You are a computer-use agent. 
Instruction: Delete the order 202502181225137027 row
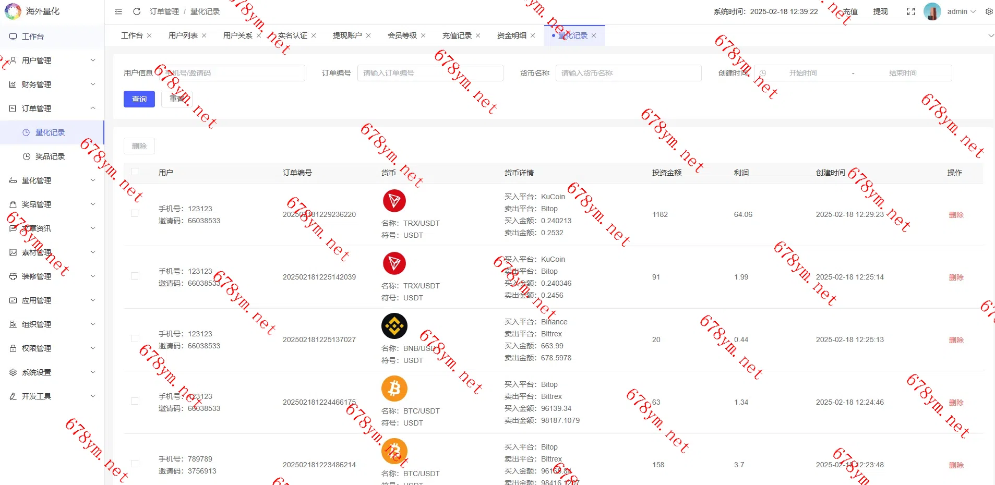click(x=956, y=340)
